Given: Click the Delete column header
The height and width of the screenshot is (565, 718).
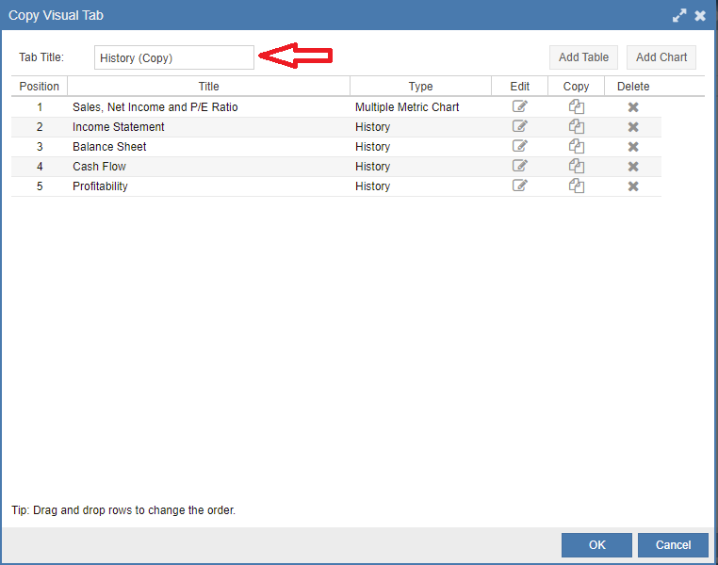Looking at the screenshot, I should [633, 86].
